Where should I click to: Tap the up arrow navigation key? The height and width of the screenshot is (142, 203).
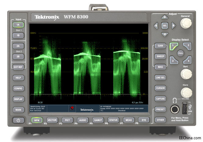165,17
